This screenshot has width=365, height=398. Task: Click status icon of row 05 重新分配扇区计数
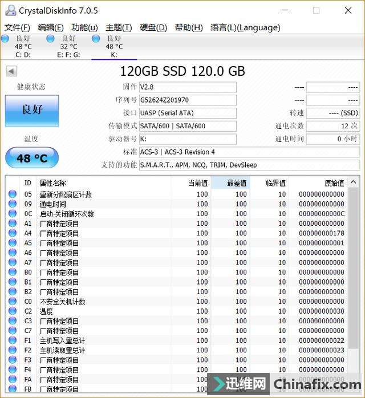coord(13,194)
